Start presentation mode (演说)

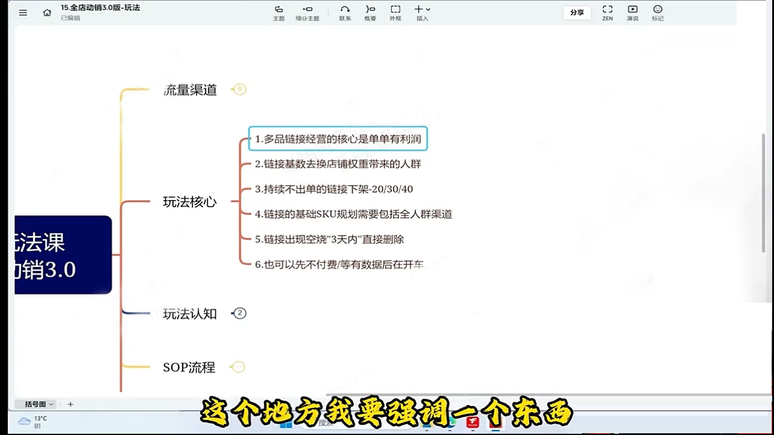[633, 12]
